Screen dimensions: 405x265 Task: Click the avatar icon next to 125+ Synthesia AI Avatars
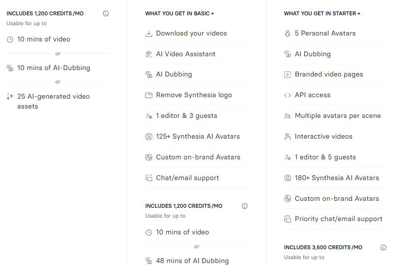(149, 137)
